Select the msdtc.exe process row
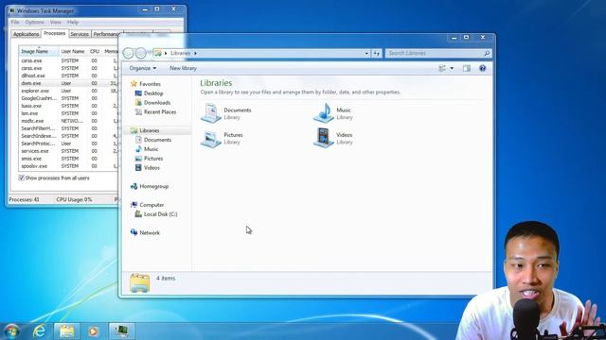Screen dimensions: 606x340 [x=68, y=121]
